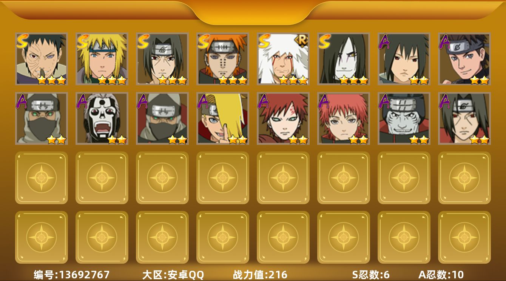The width and height of the screenshot is (506, 281).
Task: Click the first empty compass slot in third row
Action: (x=42, y=178)
